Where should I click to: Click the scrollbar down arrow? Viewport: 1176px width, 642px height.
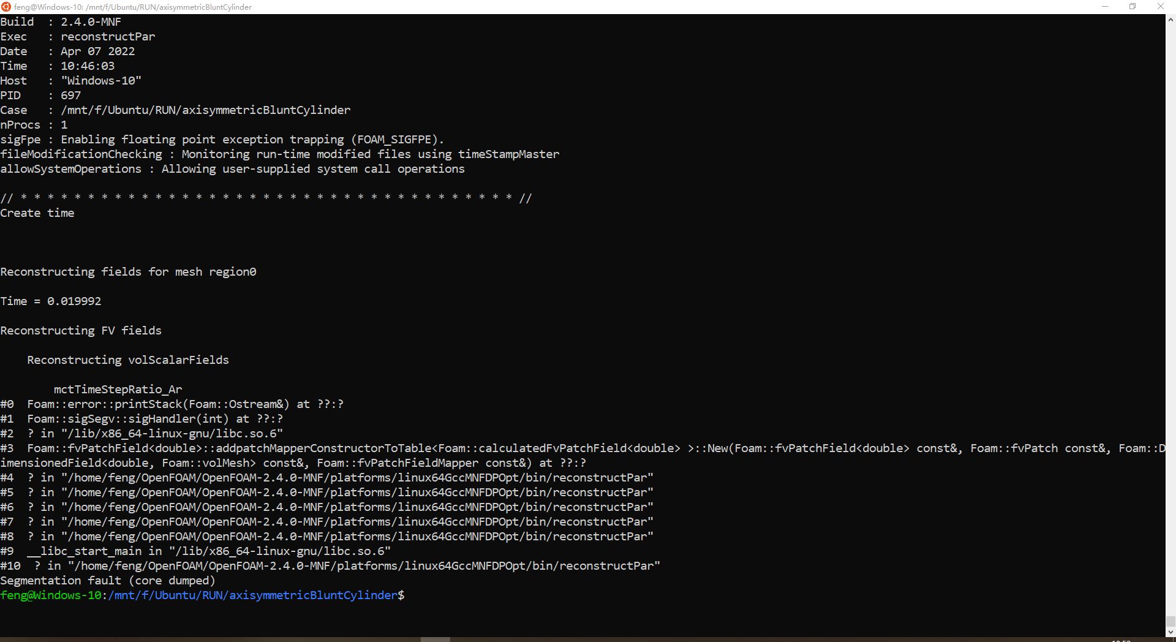pos(1170,632)
